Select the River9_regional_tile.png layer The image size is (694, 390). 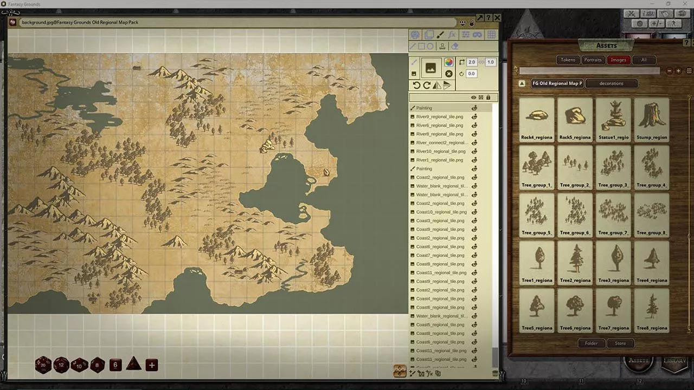(451, 116)
